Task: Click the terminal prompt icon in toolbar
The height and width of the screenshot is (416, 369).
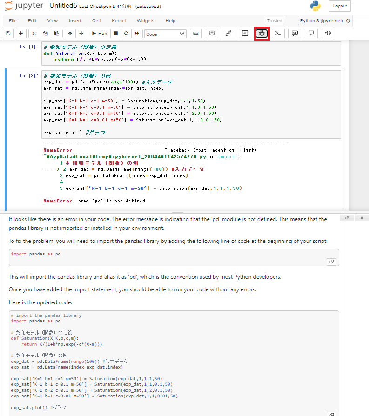Action: (x=278, y=34)
